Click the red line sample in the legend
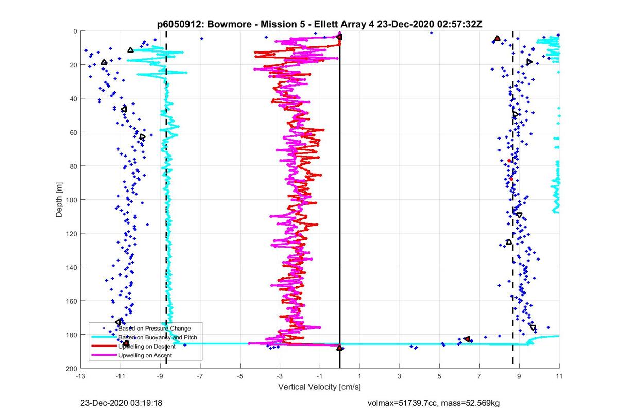Image resolution: width=618 pixels, height=414 pixels. 104,347
